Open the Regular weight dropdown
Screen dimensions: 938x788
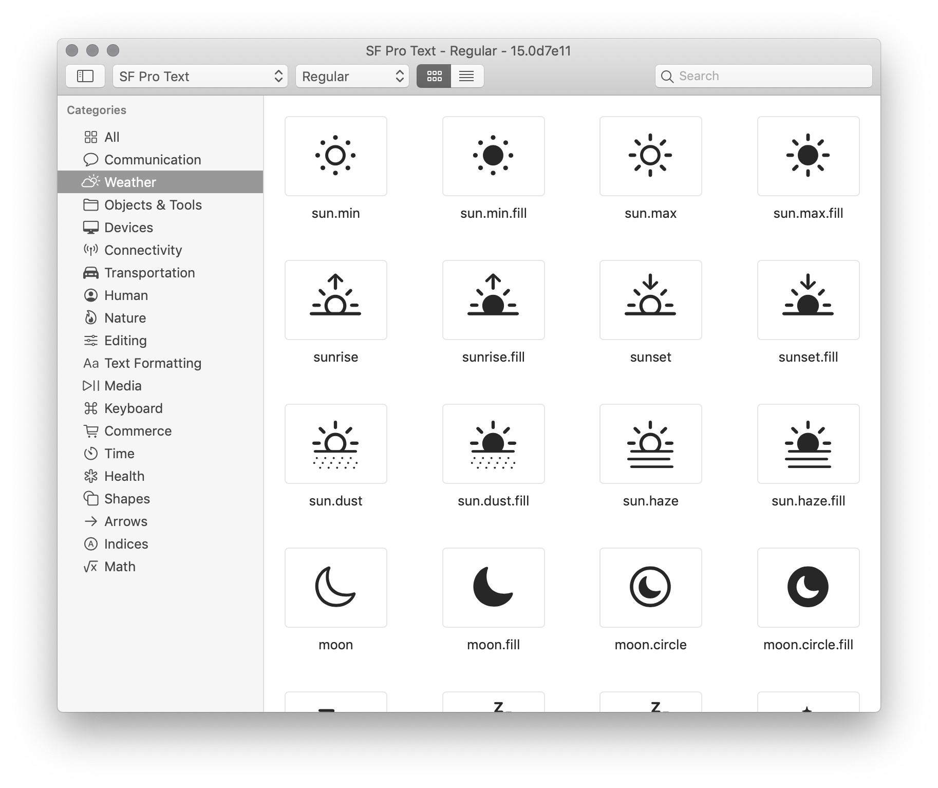click(x=352, y=76)
